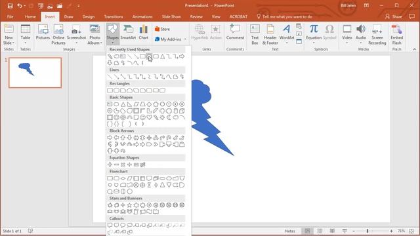Start a Screen Recording
The width and height of the screenshot is (420, 236).
coord(377,35)
